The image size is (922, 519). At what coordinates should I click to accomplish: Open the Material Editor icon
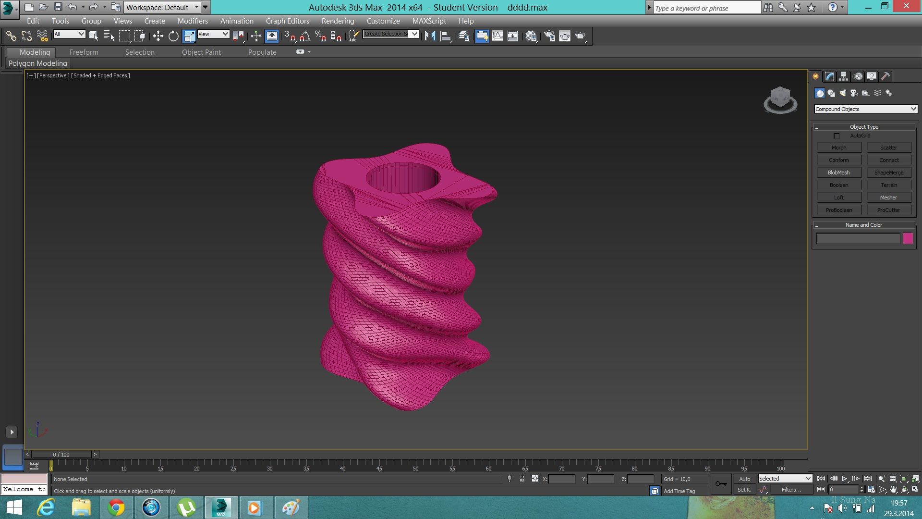coord(531,36)
